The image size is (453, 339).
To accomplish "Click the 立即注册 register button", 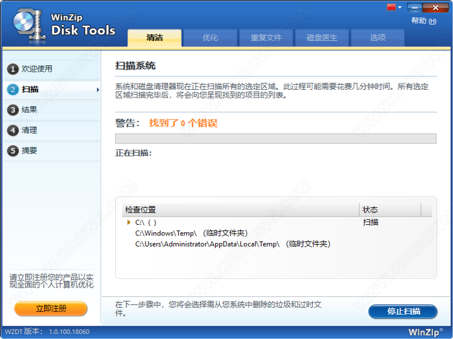I will pyautogui.click(x=51, y=309).
